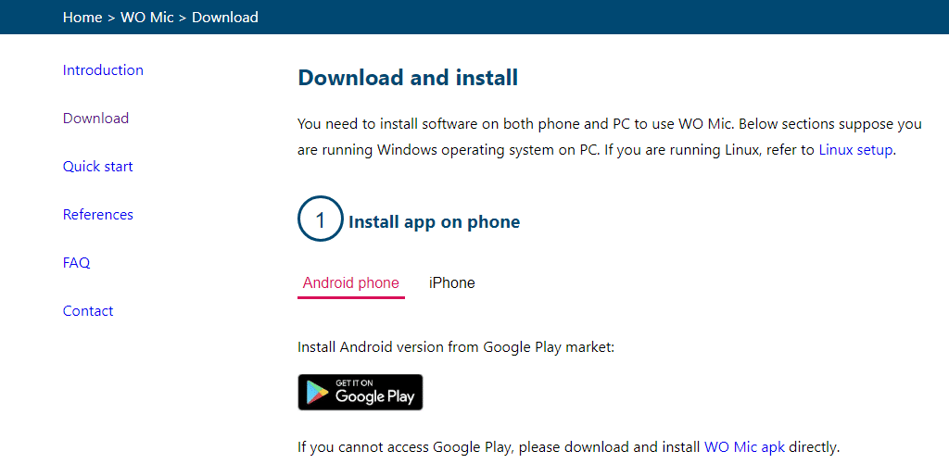This screenshot has height=476, width=949.
Task: Click the circled number 1 step icon
Action: point(321,220)
